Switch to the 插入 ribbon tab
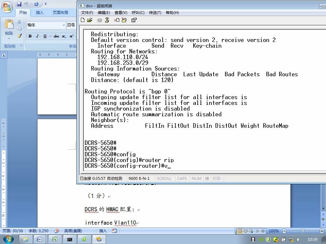Image resolution: width=326 pixels, height=244 pixels. pos(39,13)
